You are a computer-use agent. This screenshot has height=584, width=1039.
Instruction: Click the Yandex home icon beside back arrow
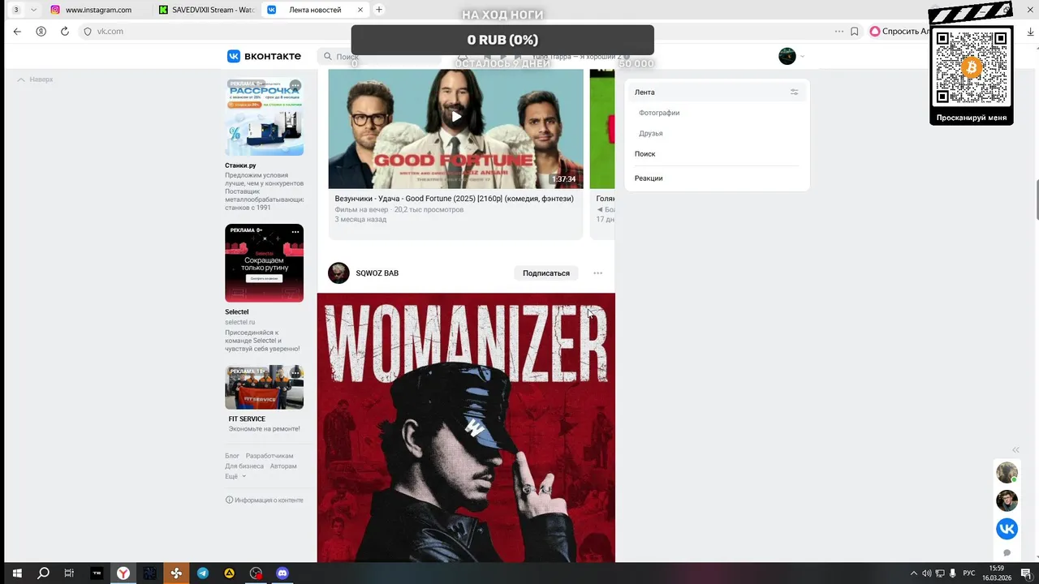(41, 32)
